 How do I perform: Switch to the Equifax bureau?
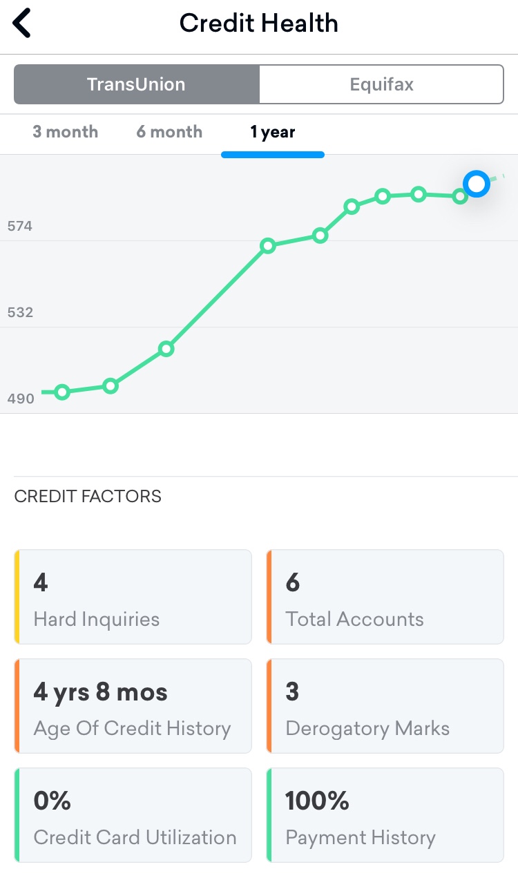pyautogui.click(x=381, y=84)
